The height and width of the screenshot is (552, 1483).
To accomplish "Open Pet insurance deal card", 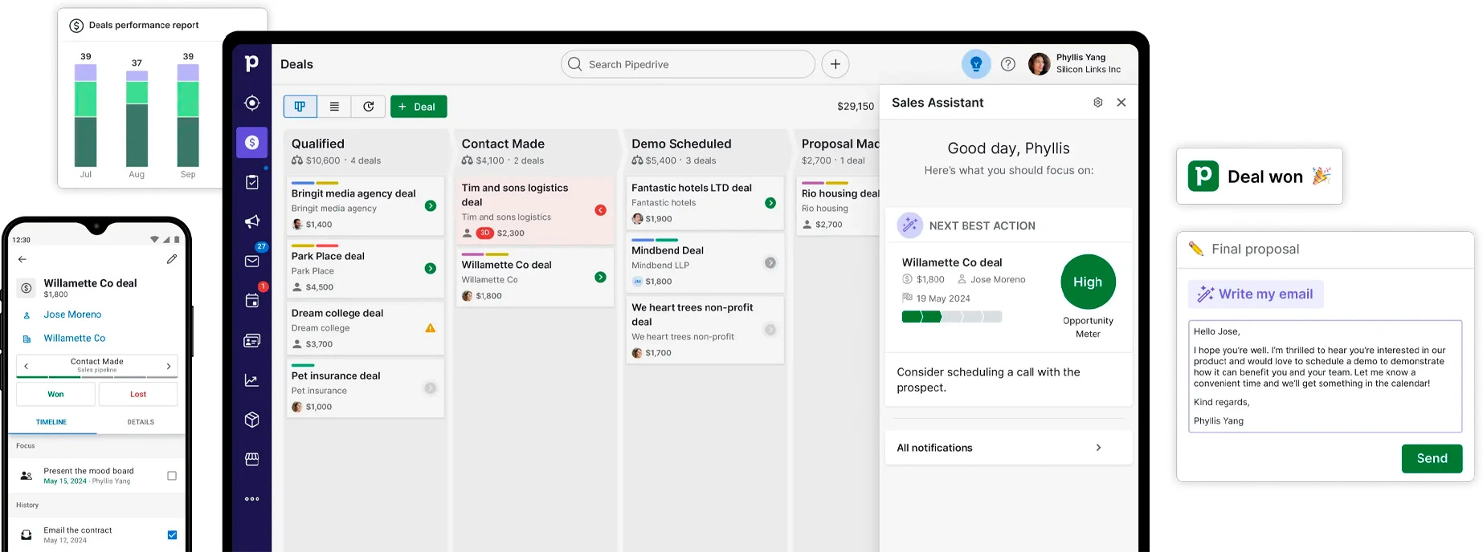I will point(365,388).
